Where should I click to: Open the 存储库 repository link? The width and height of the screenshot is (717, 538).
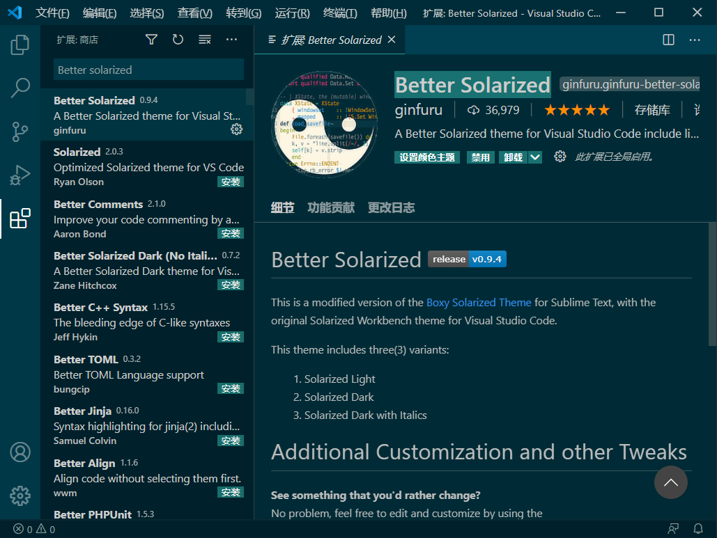click(x=652, y=110)
